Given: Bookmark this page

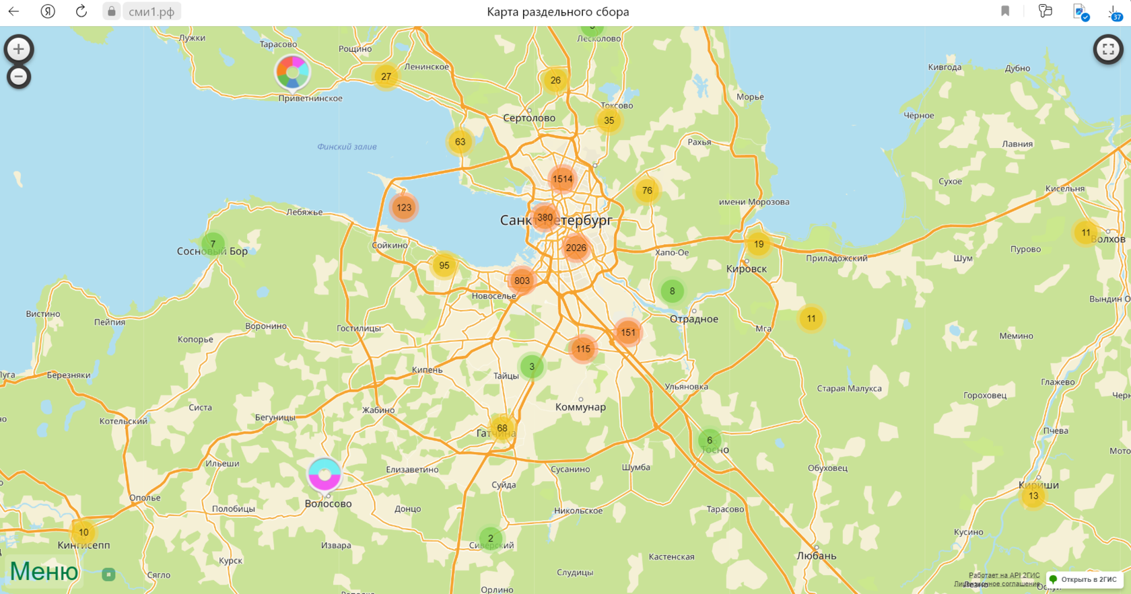Looking at the screenshot, I should coord(1004,11).
